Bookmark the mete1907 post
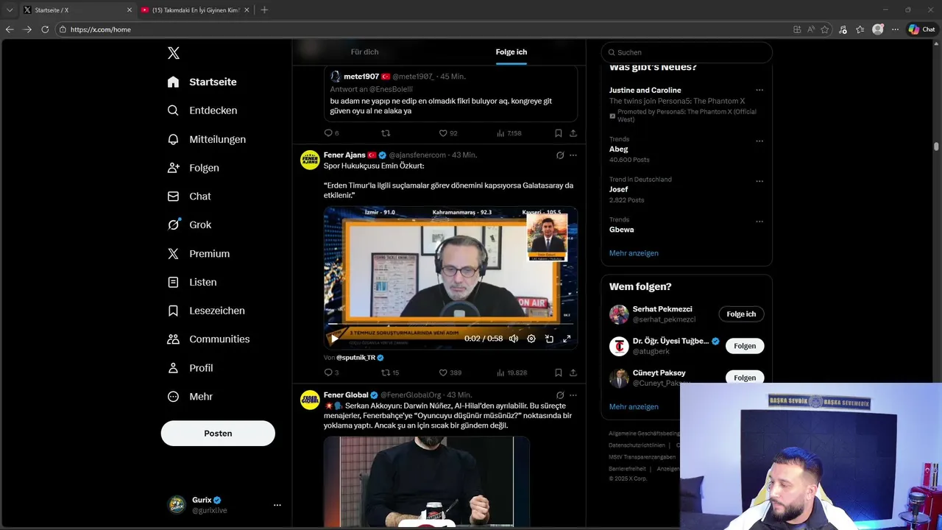This screenshot has width=942, height=530. coord(559,133)
